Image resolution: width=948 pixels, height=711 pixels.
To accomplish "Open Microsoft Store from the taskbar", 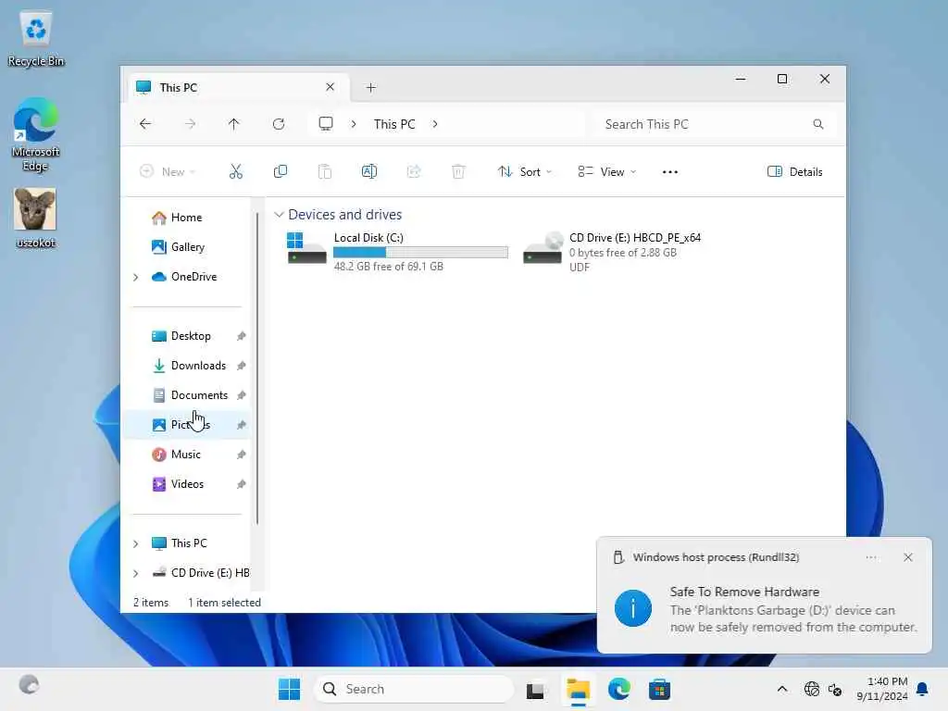I will [659, 689].
